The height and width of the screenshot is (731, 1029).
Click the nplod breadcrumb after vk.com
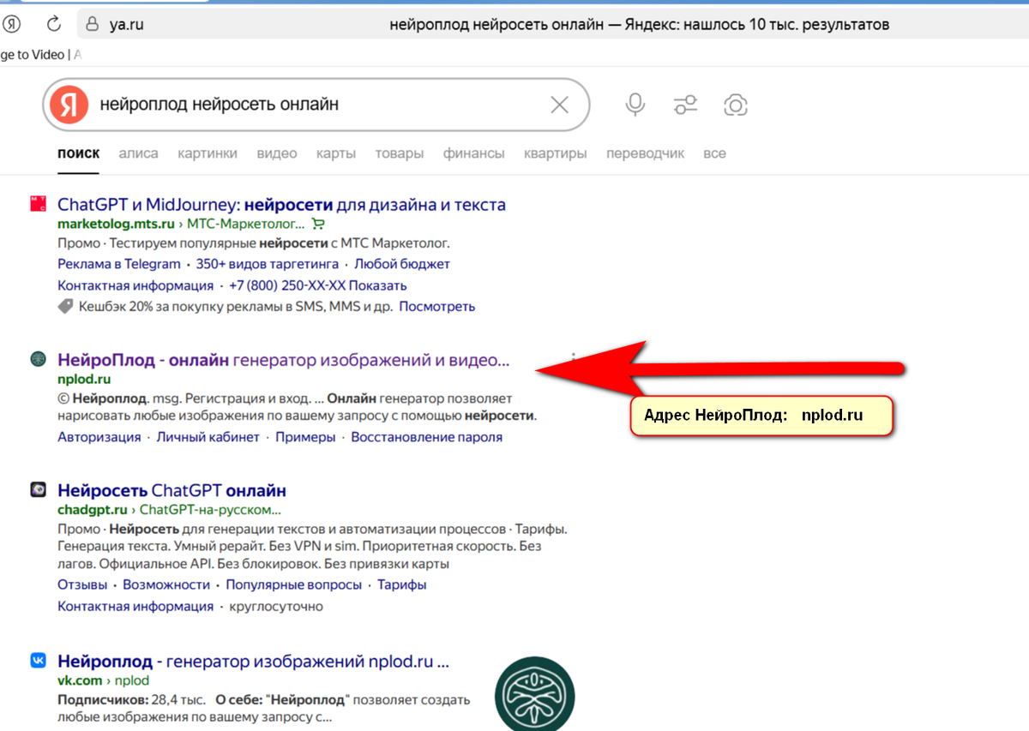coord(131,680)
